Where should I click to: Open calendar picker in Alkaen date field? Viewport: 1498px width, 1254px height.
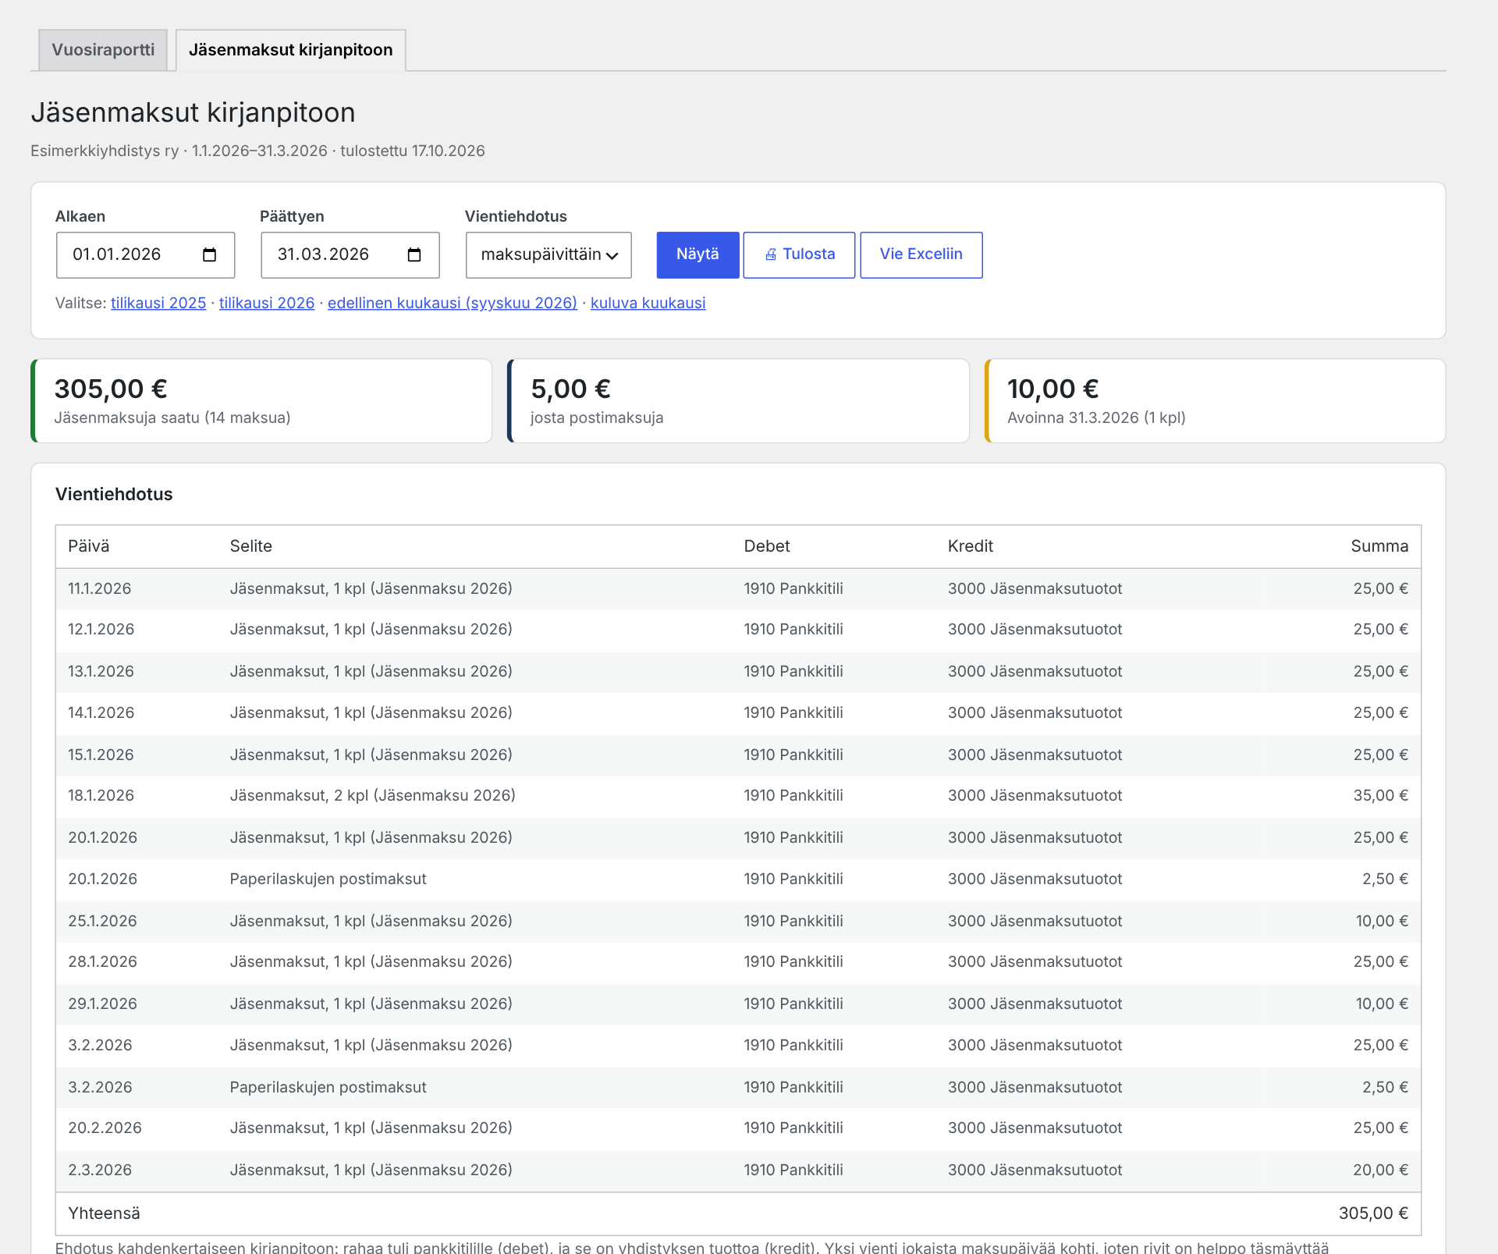[x=209, y=255]
